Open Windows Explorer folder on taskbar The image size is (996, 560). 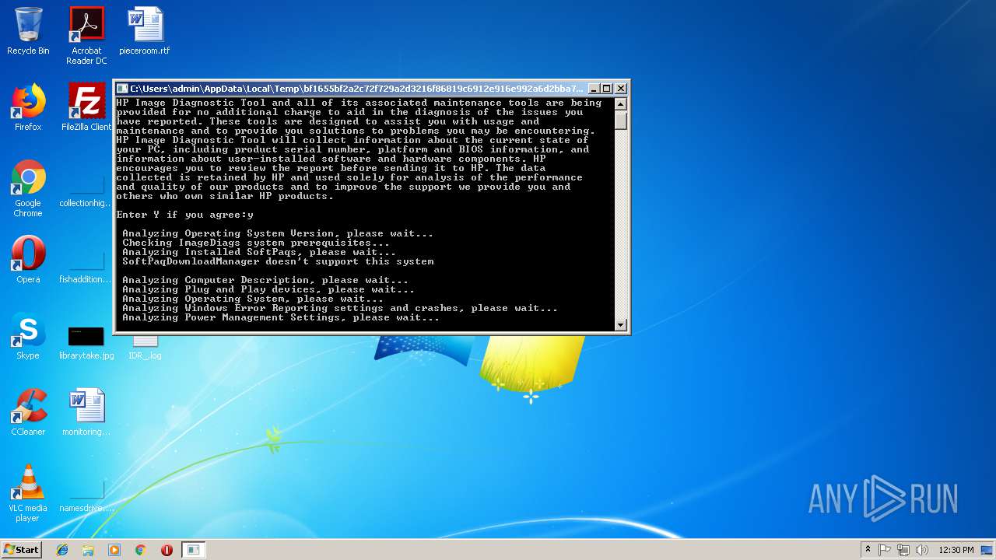tap(88, 550)
